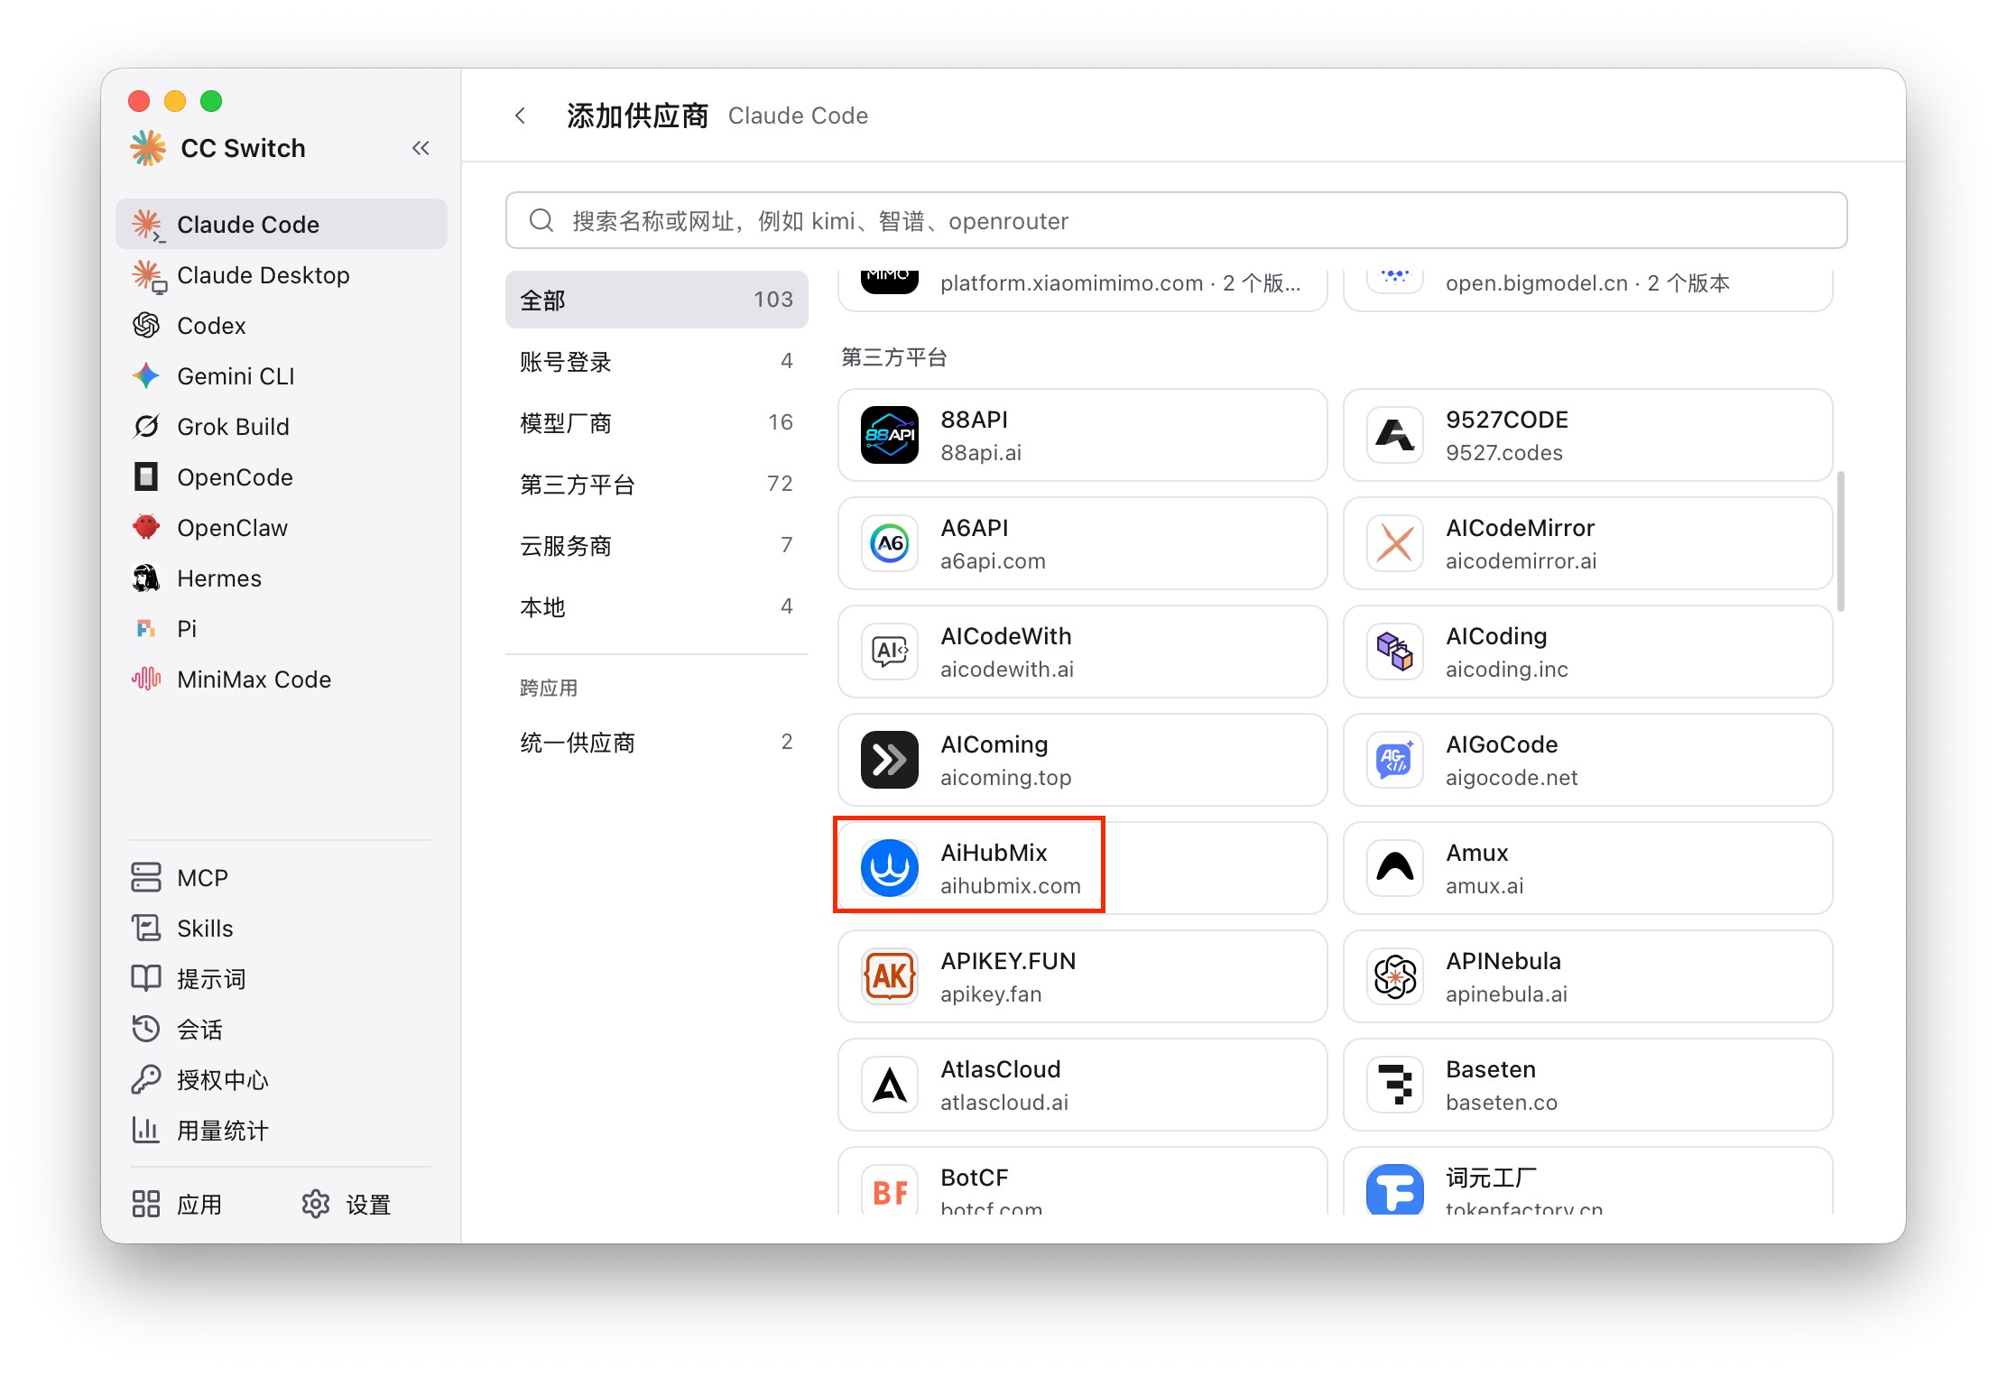Click the provider list scrollbar
This screenshot has height=1377, width=2007.
click(1841, 541)
